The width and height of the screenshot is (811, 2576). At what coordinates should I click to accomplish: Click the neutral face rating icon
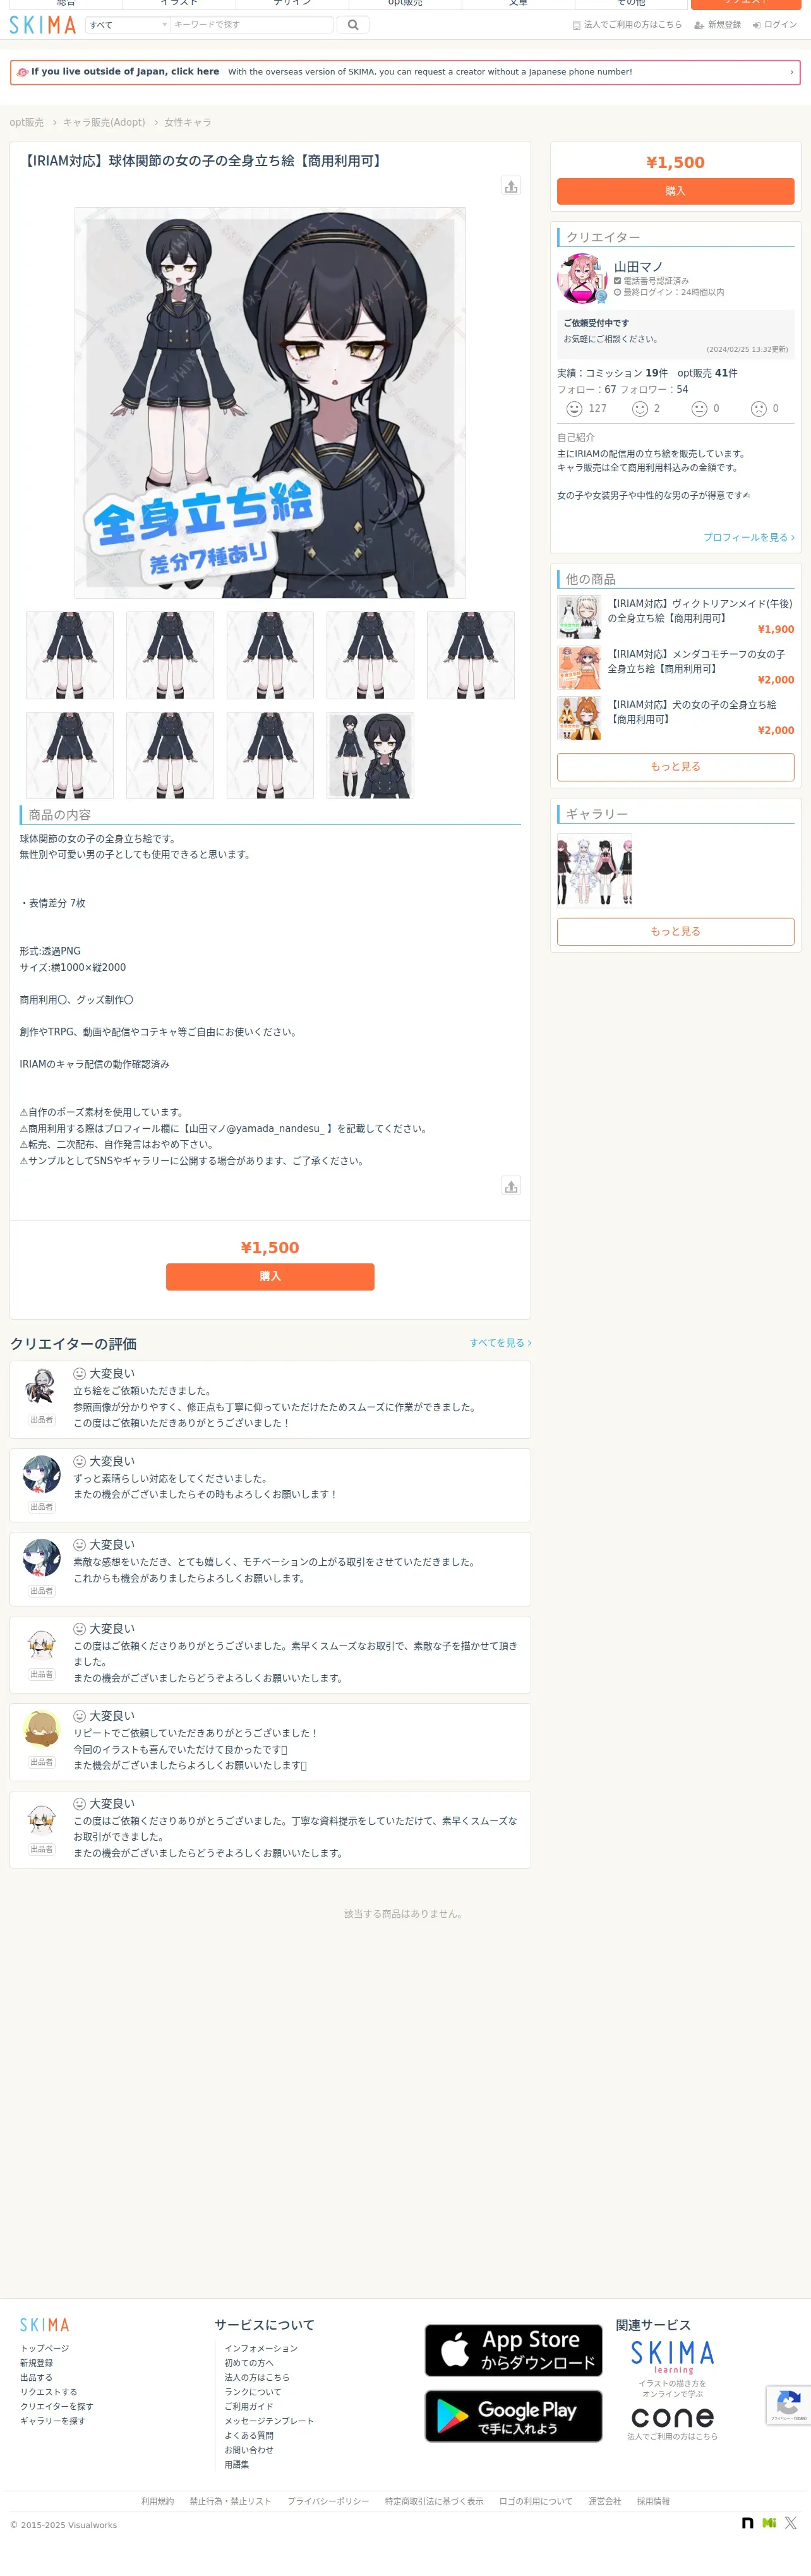click(x=699, y=409)
